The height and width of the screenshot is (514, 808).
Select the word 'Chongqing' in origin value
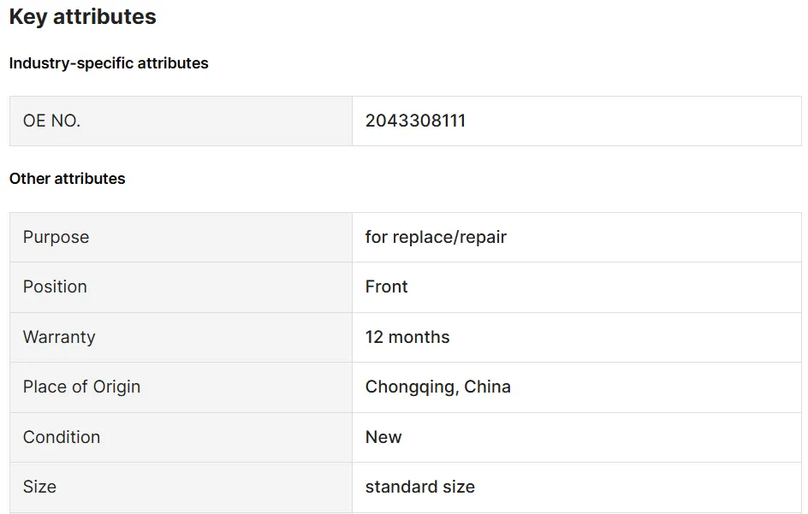pos(412,387)
